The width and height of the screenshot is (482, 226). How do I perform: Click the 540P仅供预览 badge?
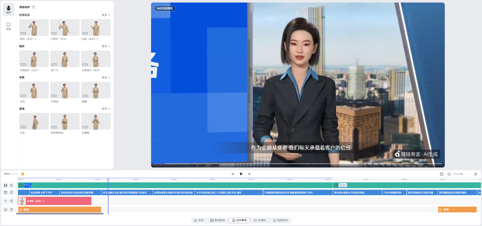coord(165,8)
